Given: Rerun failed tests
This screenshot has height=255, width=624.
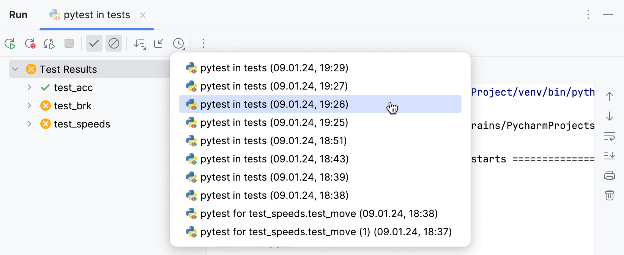Looking at the screenshot, I should (30, 44).
